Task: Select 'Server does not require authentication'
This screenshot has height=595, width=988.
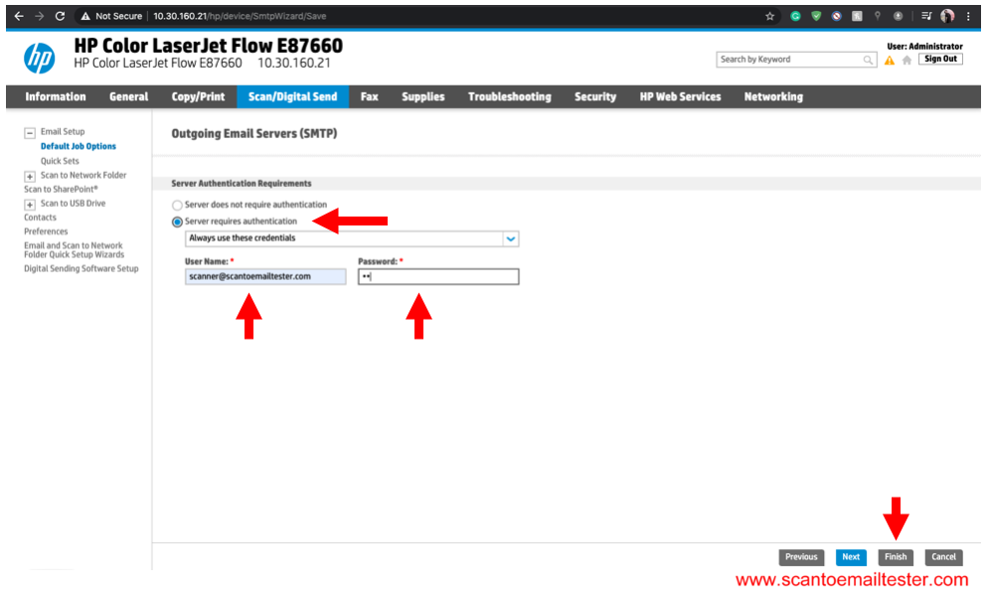Action: coord(178,205)
